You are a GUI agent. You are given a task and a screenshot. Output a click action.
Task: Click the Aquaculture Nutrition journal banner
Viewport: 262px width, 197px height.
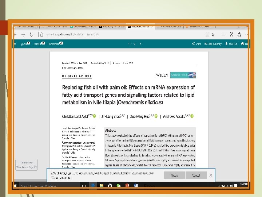pyautogui.click(x=183, y=75)
